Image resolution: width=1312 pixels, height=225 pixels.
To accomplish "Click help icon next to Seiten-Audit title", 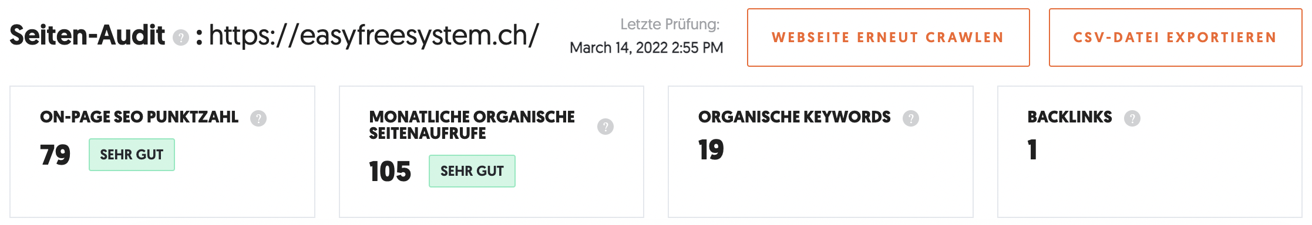I will 181,38.
